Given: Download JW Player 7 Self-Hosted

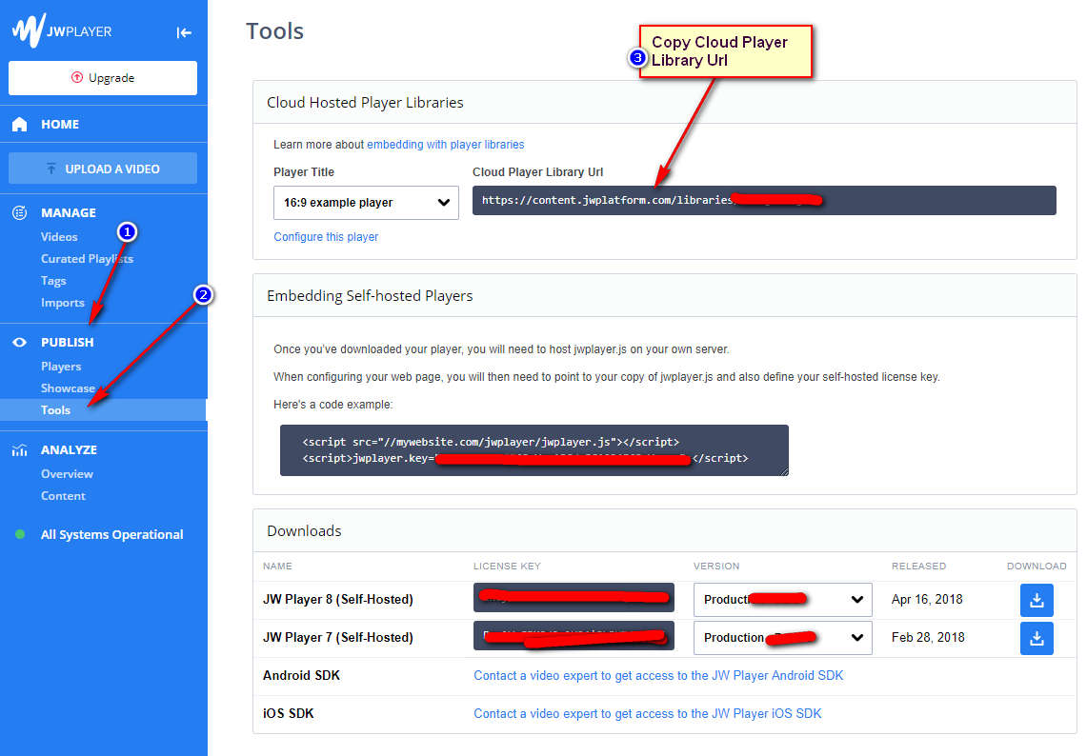Looking at the screenshot, I should (x=1037, y=638).
